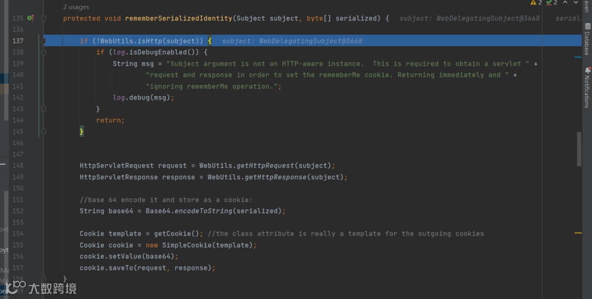Click the yellow warning stripe marker
592x299 pixels.
click(x=578, y=233)
